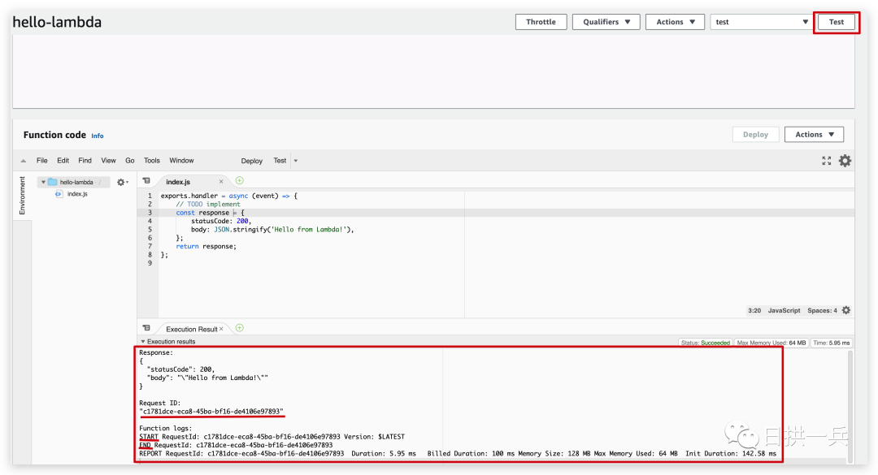
Task: Open the folder settings gear beside hello-lambda
Action: 121,182
